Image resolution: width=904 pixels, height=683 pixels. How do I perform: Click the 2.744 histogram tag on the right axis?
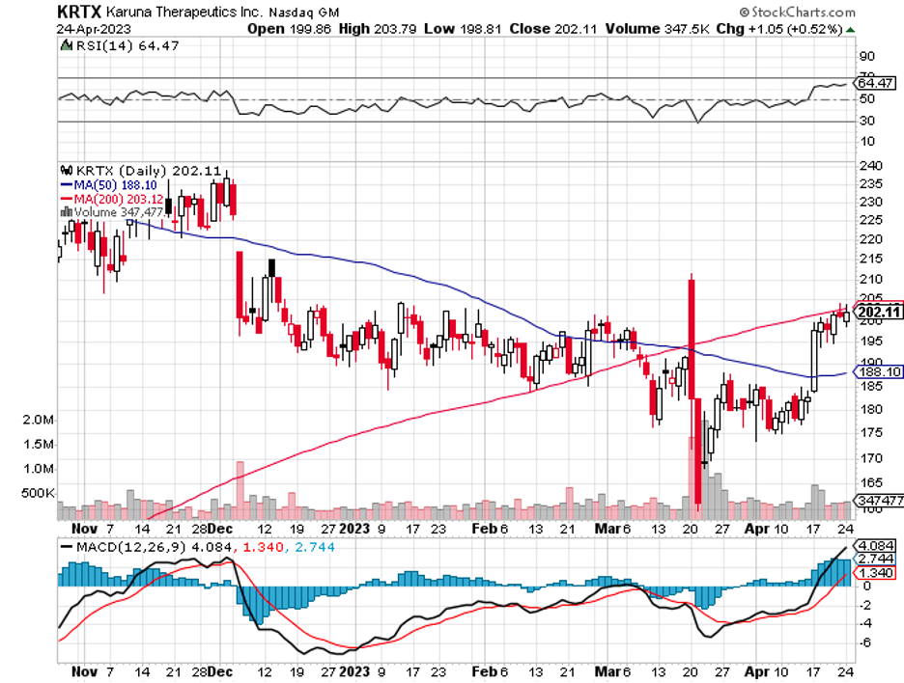tap(876, 560)
